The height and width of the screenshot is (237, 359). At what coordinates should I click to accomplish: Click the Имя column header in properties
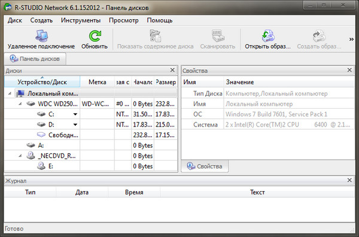(x=202, y=82)
